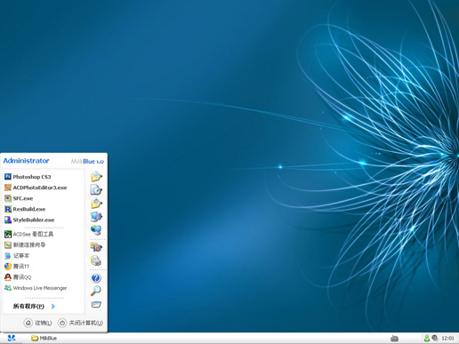Screen dimensions: 459x344
Task: Open StyleBuilder.exe entry
Action: 29,220
